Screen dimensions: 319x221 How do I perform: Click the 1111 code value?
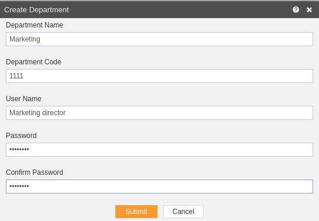pos(16,76)
